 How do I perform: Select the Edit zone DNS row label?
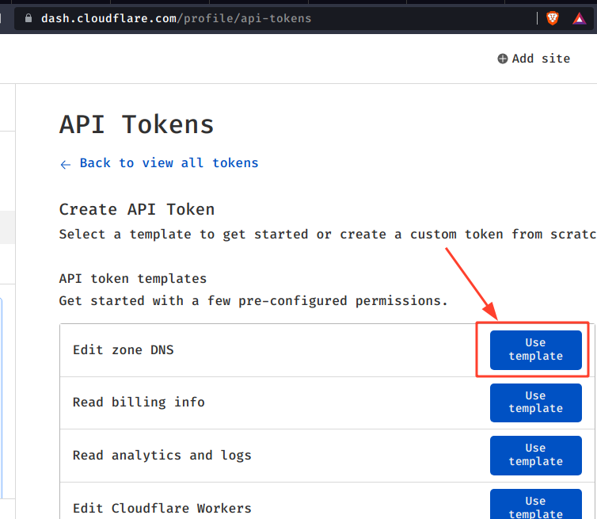click(123, 349)
